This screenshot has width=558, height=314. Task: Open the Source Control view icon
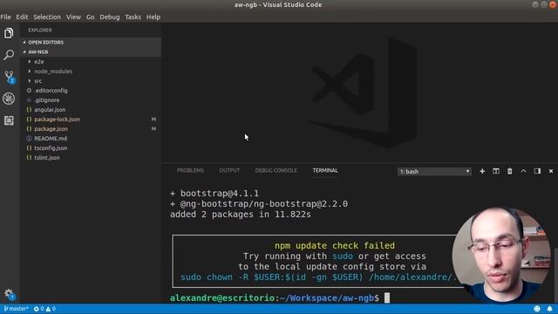coord(9,76)
